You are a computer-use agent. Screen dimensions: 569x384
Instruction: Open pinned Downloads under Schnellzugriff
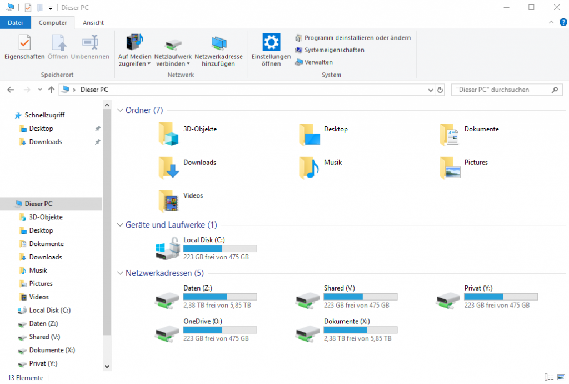46,142
